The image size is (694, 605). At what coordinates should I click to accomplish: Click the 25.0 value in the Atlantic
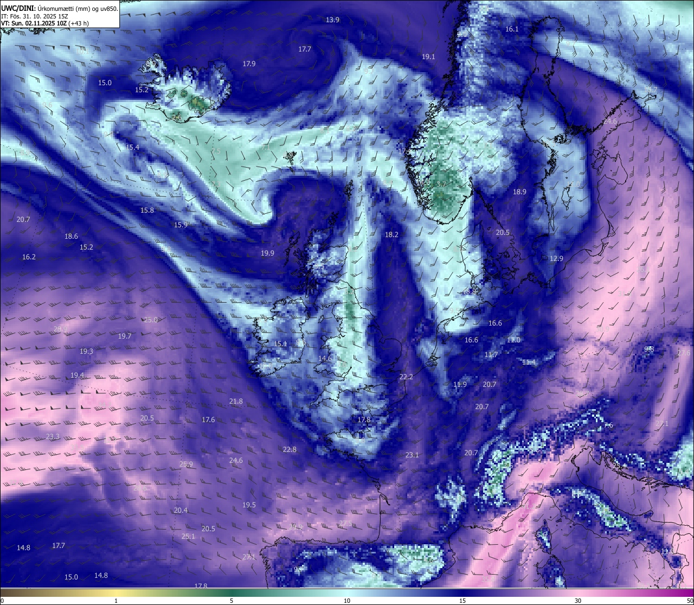point(151,320)
